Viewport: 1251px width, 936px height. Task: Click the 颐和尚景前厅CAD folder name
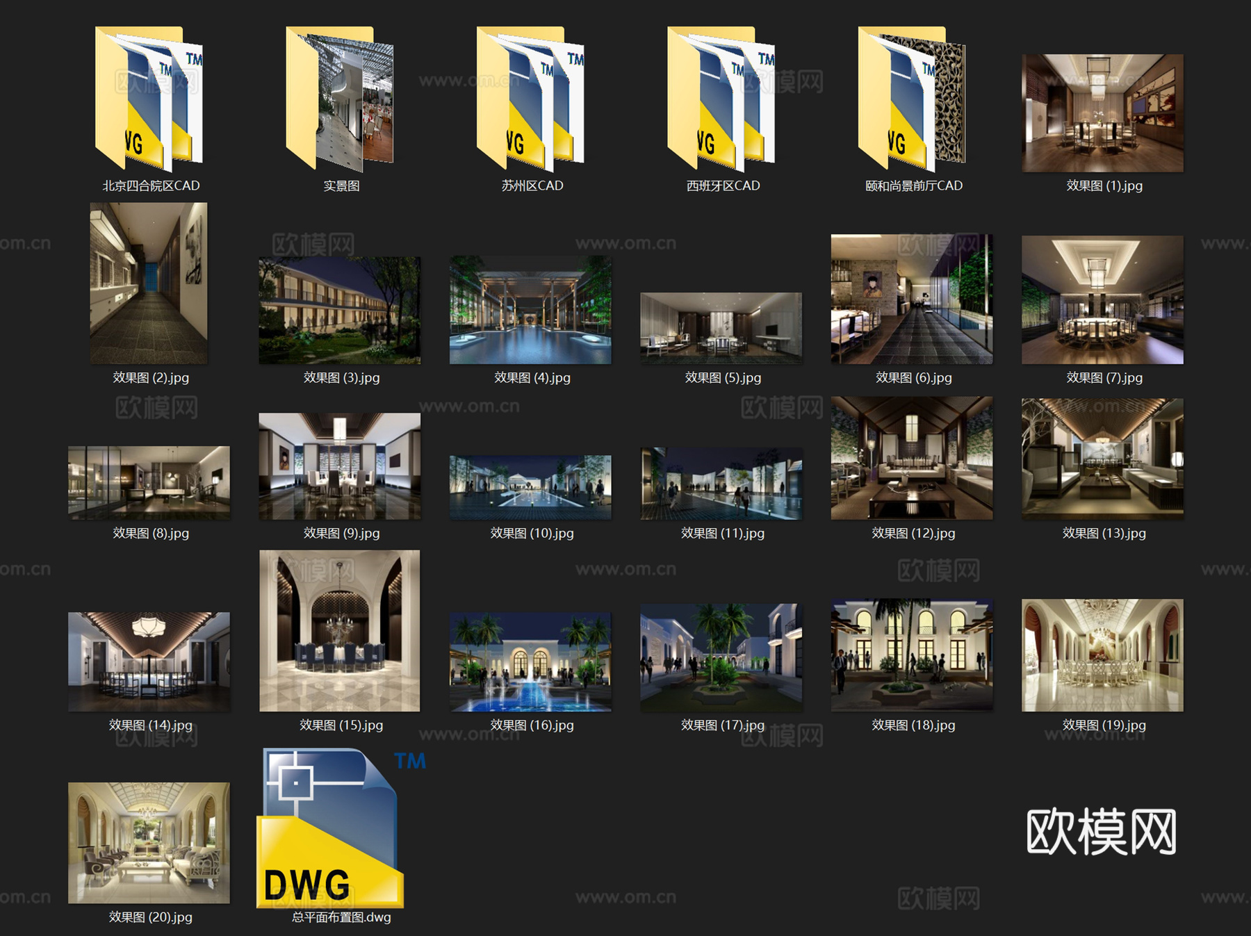point(914,186)
